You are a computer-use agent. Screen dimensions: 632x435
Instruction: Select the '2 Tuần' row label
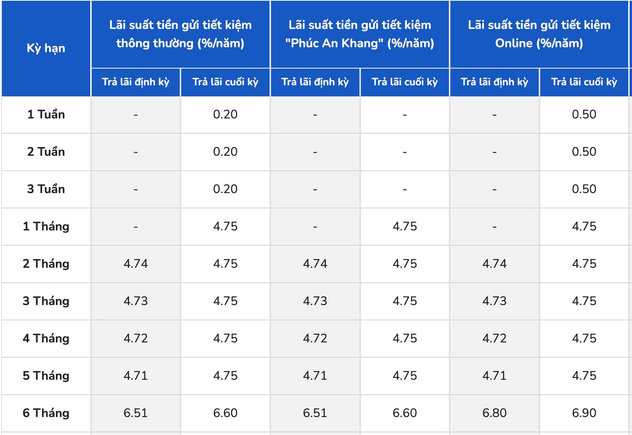pos(46,152)
